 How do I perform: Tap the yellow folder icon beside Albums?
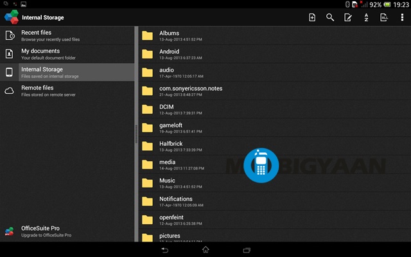(x=147, y=35)
